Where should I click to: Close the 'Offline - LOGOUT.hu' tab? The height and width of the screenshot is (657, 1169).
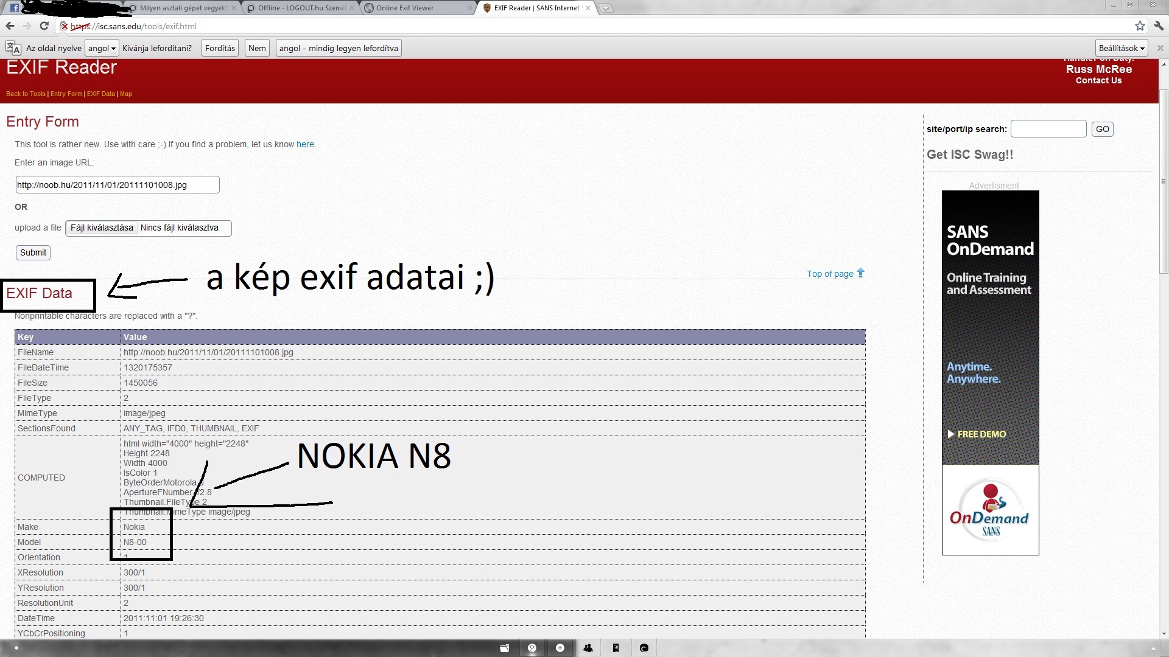click(x=351, y=8)
